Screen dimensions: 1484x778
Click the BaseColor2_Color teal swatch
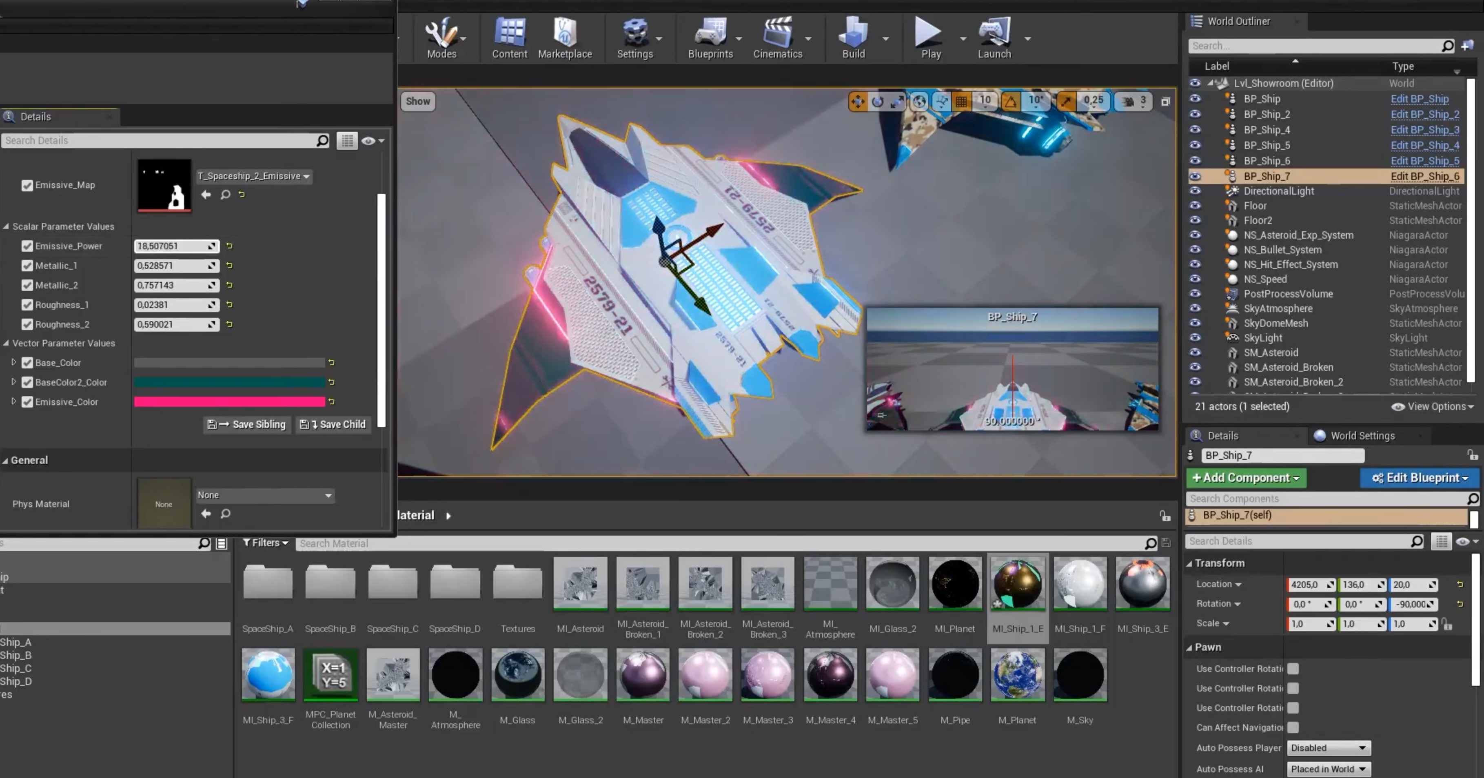[229, 382]
